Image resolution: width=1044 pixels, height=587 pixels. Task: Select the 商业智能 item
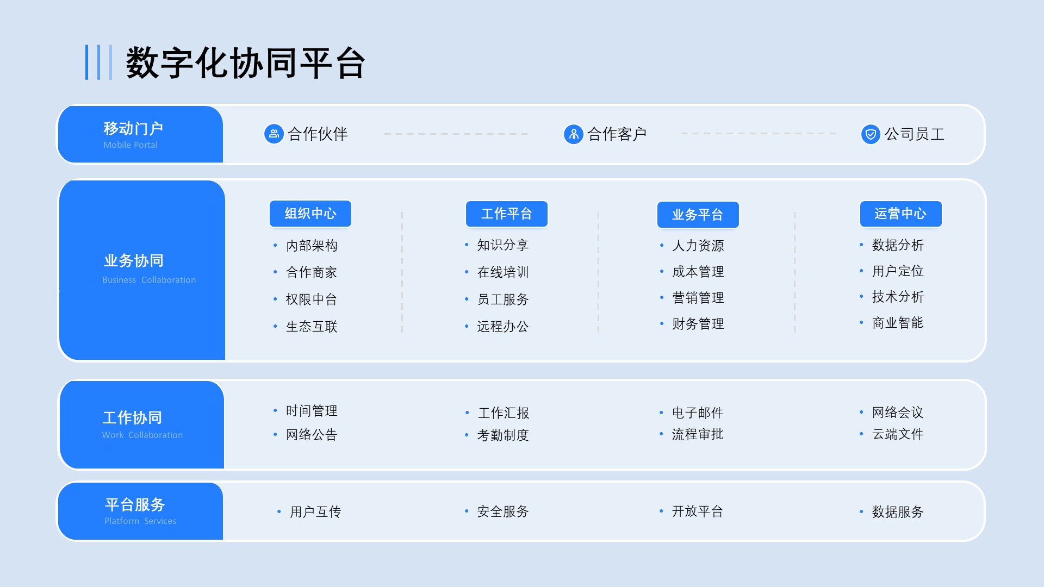898,323
